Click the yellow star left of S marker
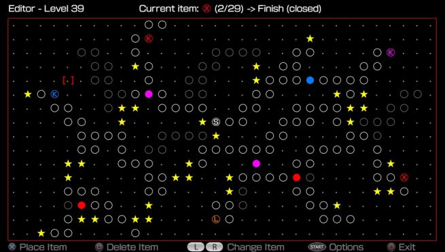The image size is (445, 252). pyautogui.click(x=202, y=122)
